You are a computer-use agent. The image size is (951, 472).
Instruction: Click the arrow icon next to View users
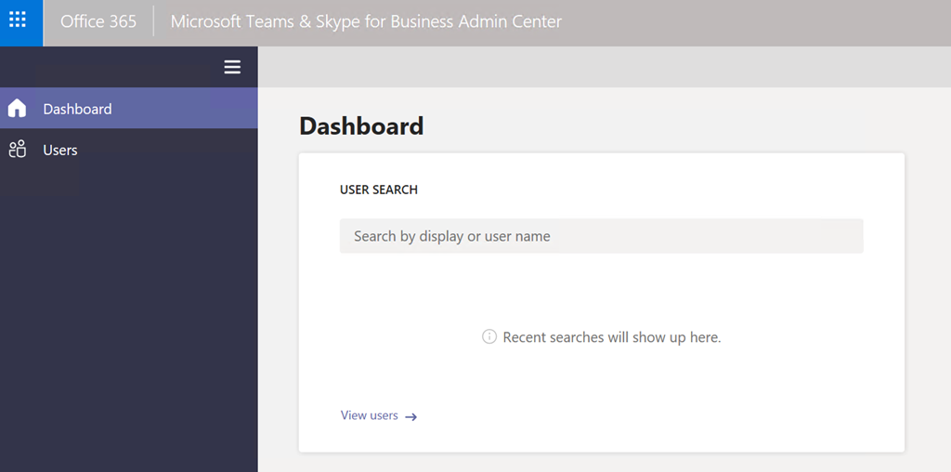coord(410,416)
